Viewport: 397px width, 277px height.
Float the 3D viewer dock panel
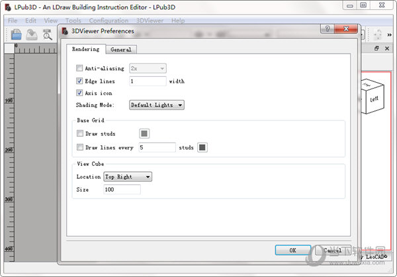pyautogui.click(x=376, y=48)
